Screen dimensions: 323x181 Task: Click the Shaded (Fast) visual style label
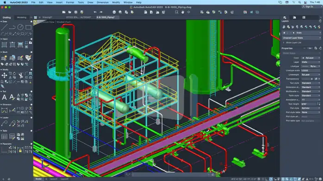pos(64,22)
